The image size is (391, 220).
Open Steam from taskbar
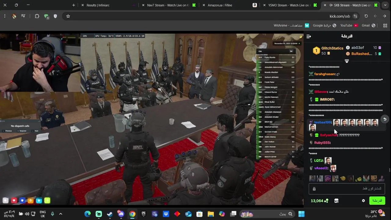pos(110,214)
